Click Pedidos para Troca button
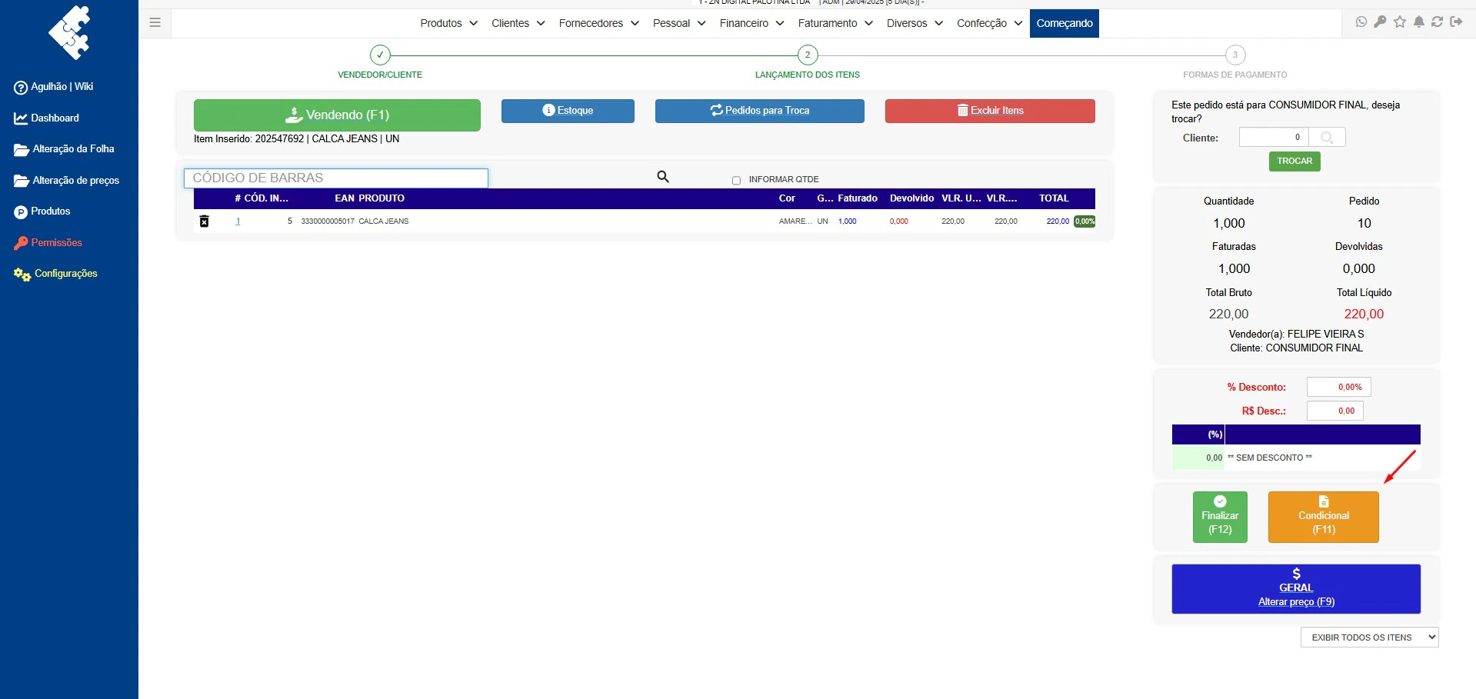The height and width of the screenshot is (699, 1476). (x=760, y=111)
